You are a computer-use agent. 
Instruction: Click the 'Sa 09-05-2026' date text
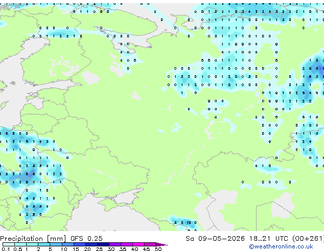[x=215, y=239]
